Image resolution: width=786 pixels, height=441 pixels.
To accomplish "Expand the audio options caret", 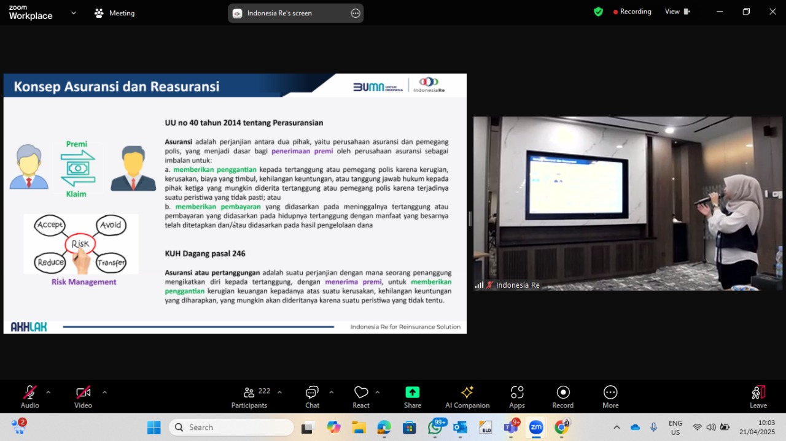I will [x=49, y=393].
